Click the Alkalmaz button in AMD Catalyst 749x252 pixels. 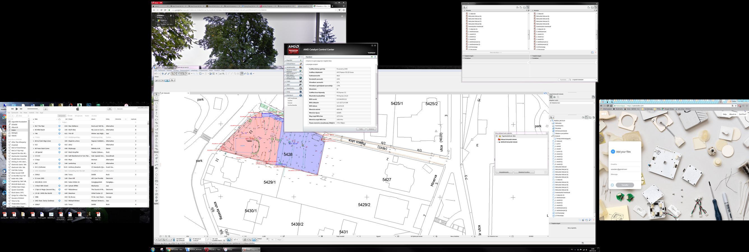click(x=372, y=129)
